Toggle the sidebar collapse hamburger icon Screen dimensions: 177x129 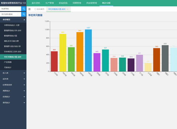(29, 9)
